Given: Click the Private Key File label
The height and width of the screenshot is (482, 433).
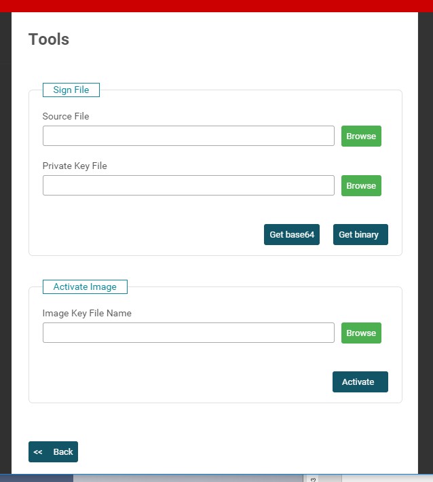Looking at the screenshot, I should [x=75, y=166].
